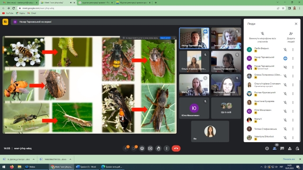Switch to the Gmail browser tab
Image resolution: width=303 pixels, height=170 pixels.
pos(20,3)
